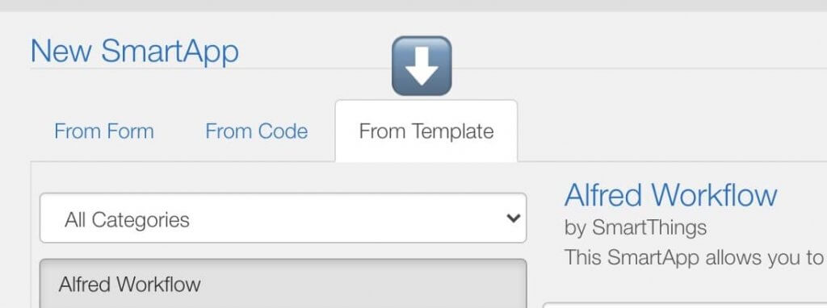This screenshot has width=827, height=308.
Task: Open the All Categories dropdown
Action: coord(283,218)
